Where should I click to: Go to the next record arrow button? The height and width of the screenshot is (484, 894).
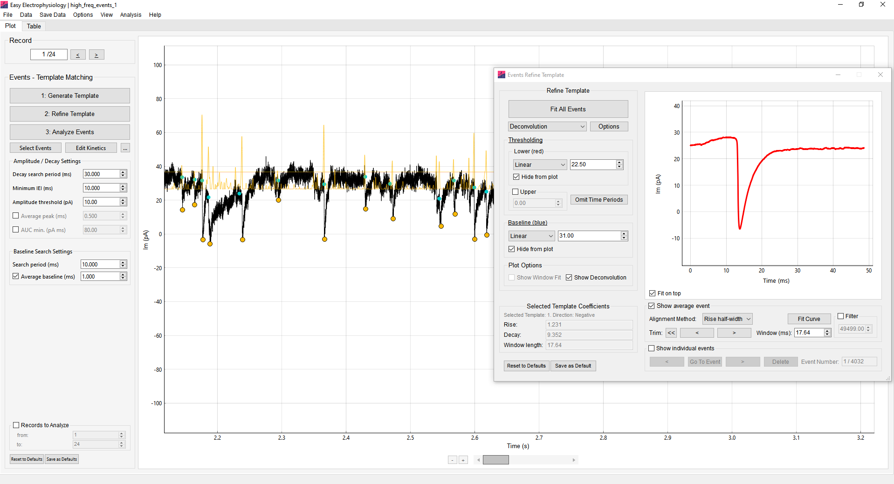pyautogui.click(x=96, y=55)
